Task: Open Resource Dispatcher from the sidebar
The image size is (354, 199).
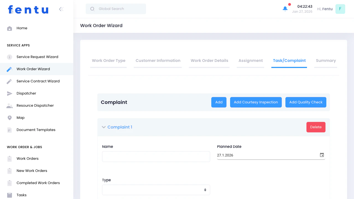Action: tap(9, 105)
